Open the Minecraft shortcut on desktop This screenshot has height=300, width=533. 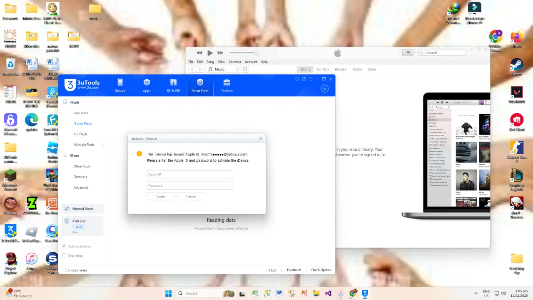(10, 180)
